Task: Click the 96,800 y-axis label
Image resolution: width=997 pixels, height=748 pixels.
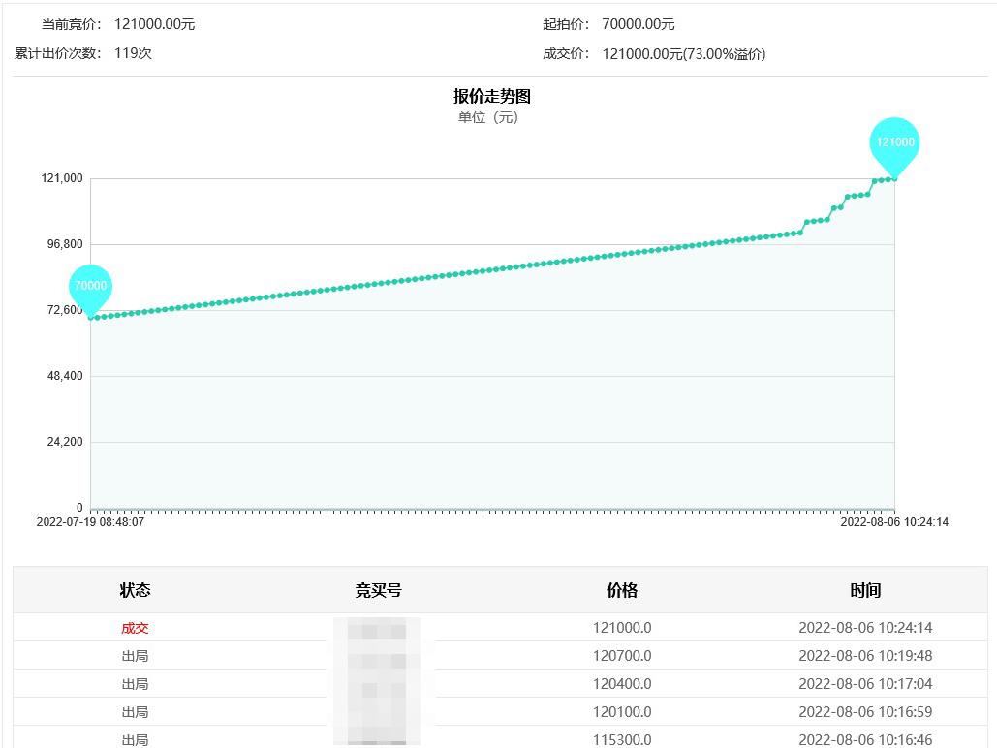Action: [x=61, y=244]
